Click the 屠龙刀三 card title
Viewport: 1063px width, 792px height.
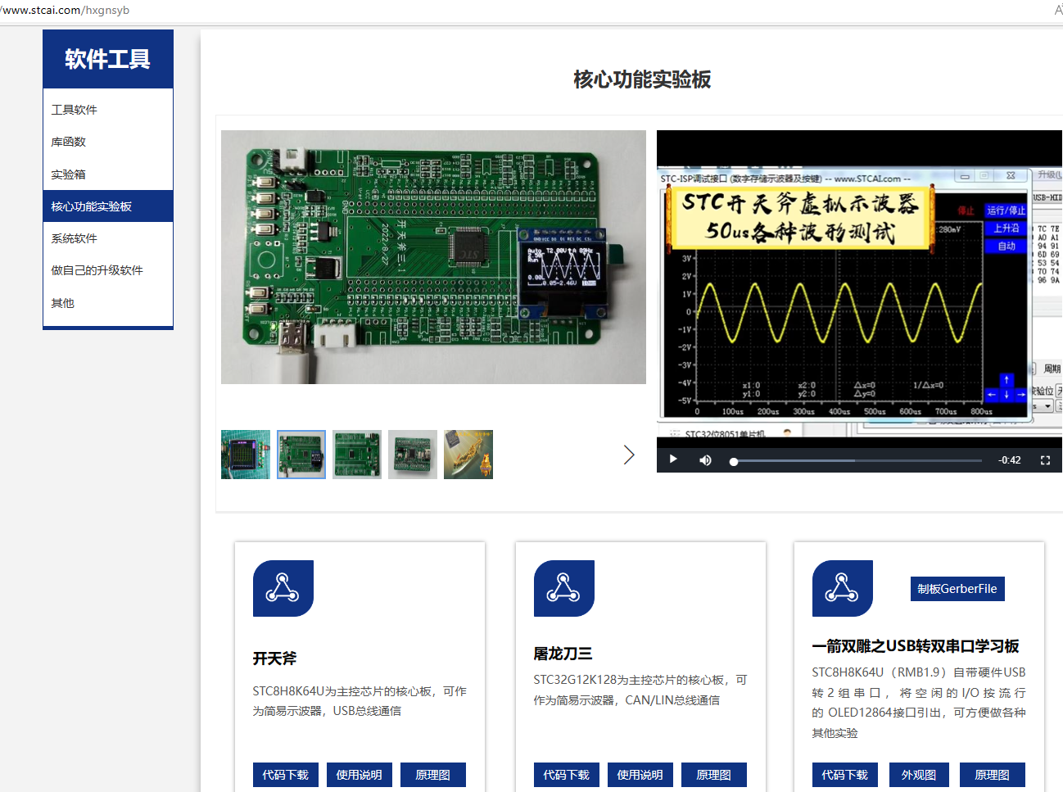pos(563,654)
